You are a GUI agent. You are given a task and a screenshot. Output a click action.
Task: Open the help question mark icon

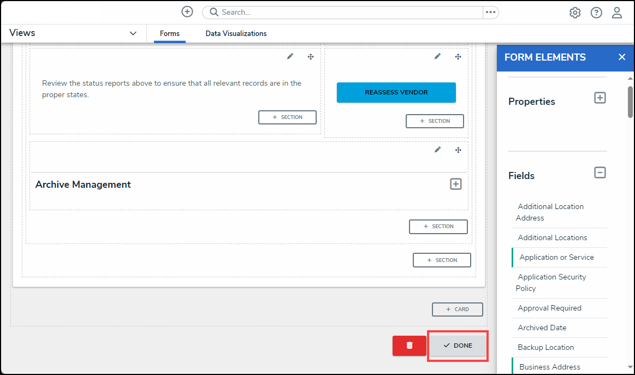point(596,13)
